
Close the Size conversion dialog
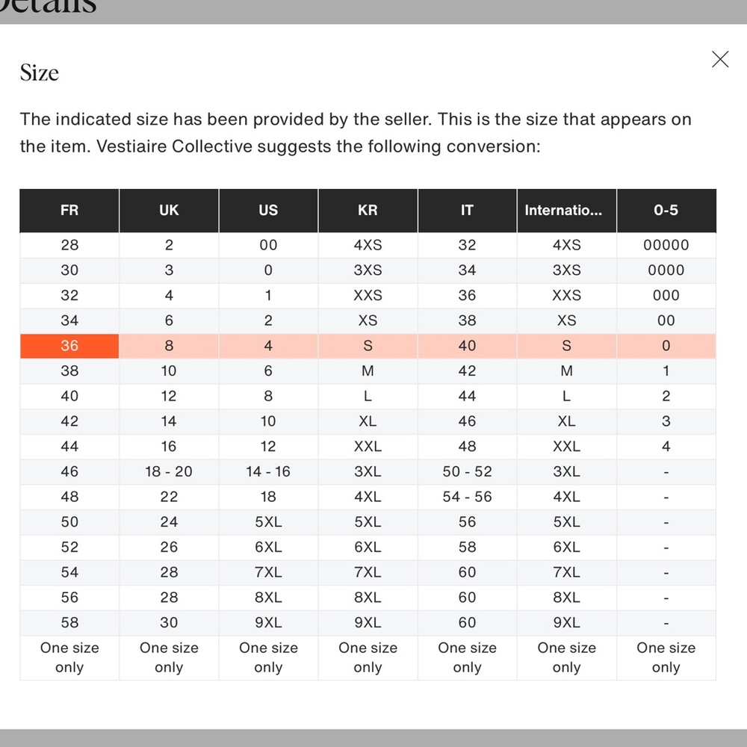coord(720,60)
